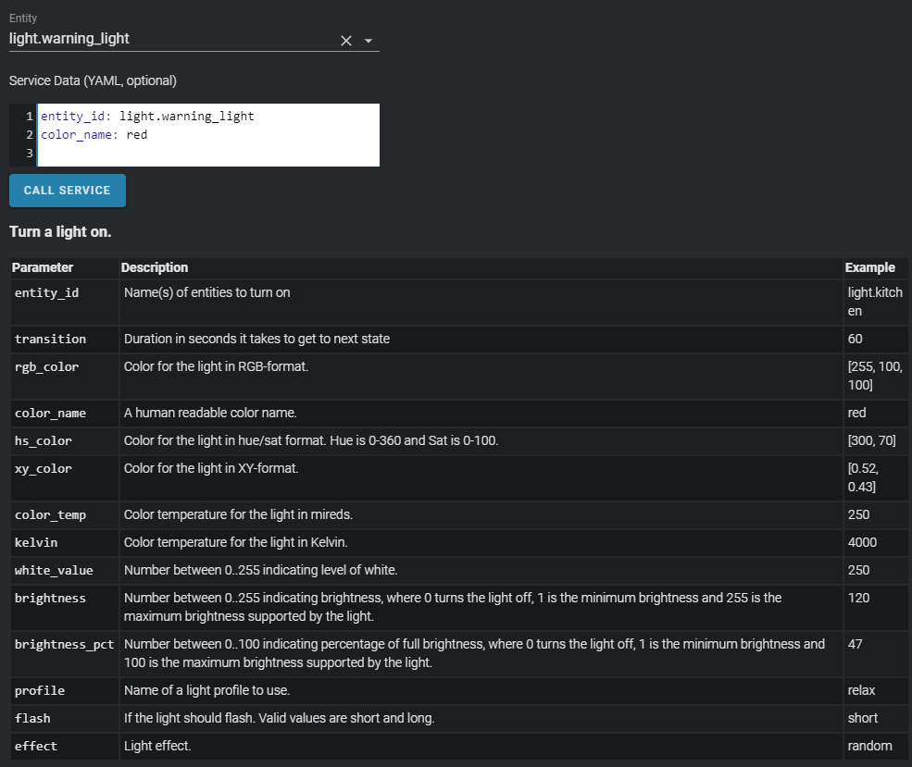Click the kelvin example value 4000
Viewport: 912px width, 767px height.
(862, 542)
